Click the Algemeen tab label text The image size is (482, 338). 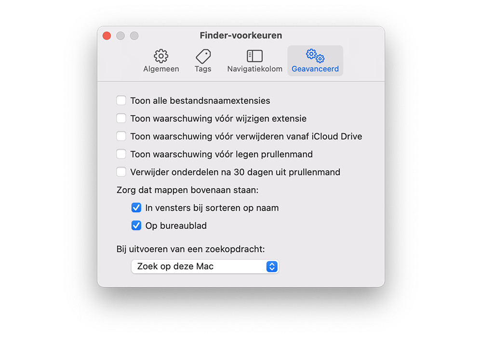click(161, 69)
